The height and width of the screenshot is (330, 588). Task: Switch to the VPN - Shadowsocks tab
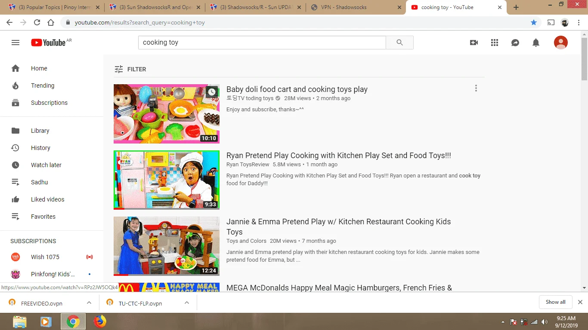pyautogui.click(x=356, y=7)
